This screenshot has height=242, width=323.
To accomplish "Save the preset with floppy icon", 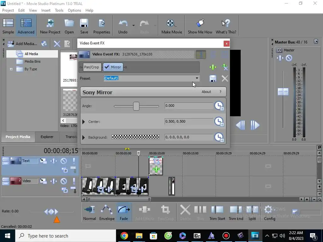I will 213,78.
